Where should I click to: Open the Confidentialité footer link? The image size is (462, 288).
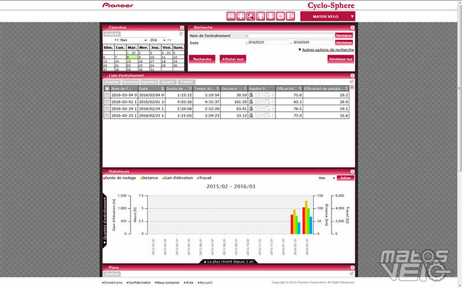(139, 283)
